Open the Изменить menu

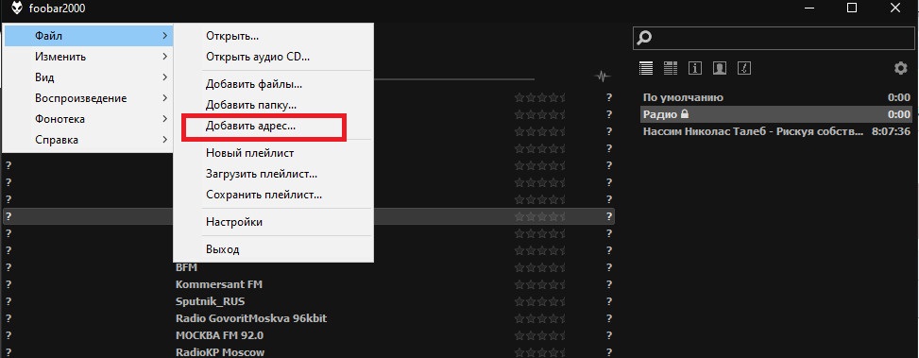coord(89,57)
